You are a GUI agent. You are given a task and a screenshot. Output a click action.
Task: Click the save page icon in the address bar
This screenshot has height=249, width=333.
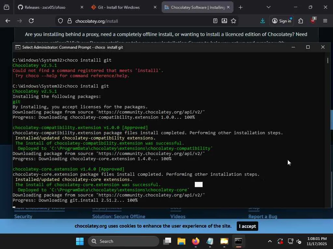click(224, 21)
